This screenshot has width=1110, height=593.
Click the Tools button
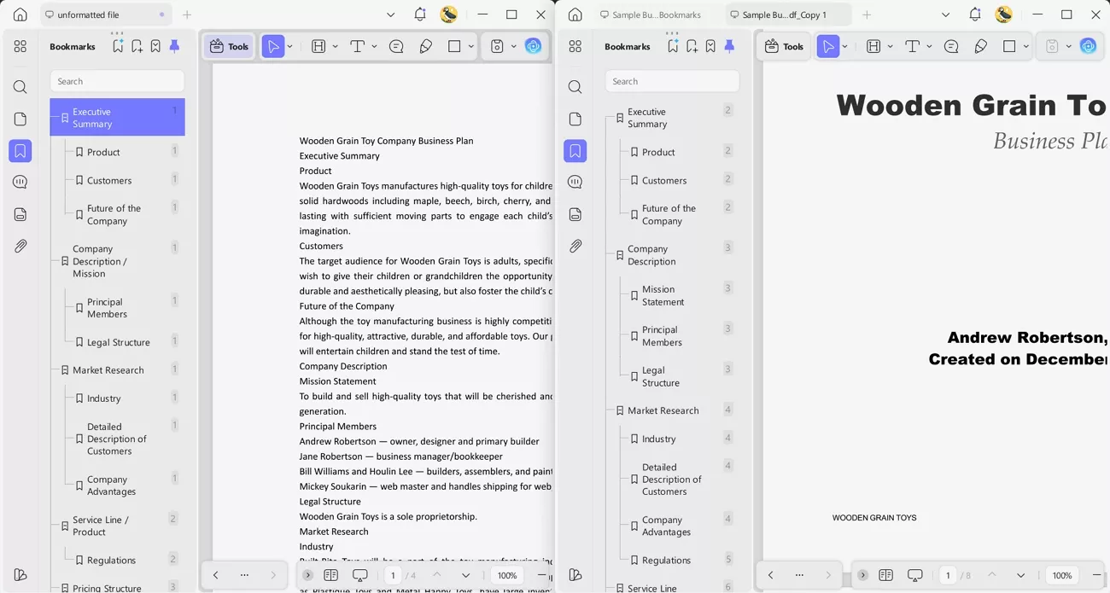(x=229, y=46)
